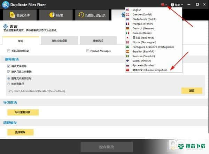Choose Deutsch (German) language
Image resolution: width=209 pixels, height=154 pixels.
[154, 28]
